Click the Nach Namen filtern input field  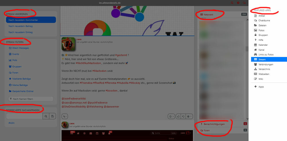(31, 99)
